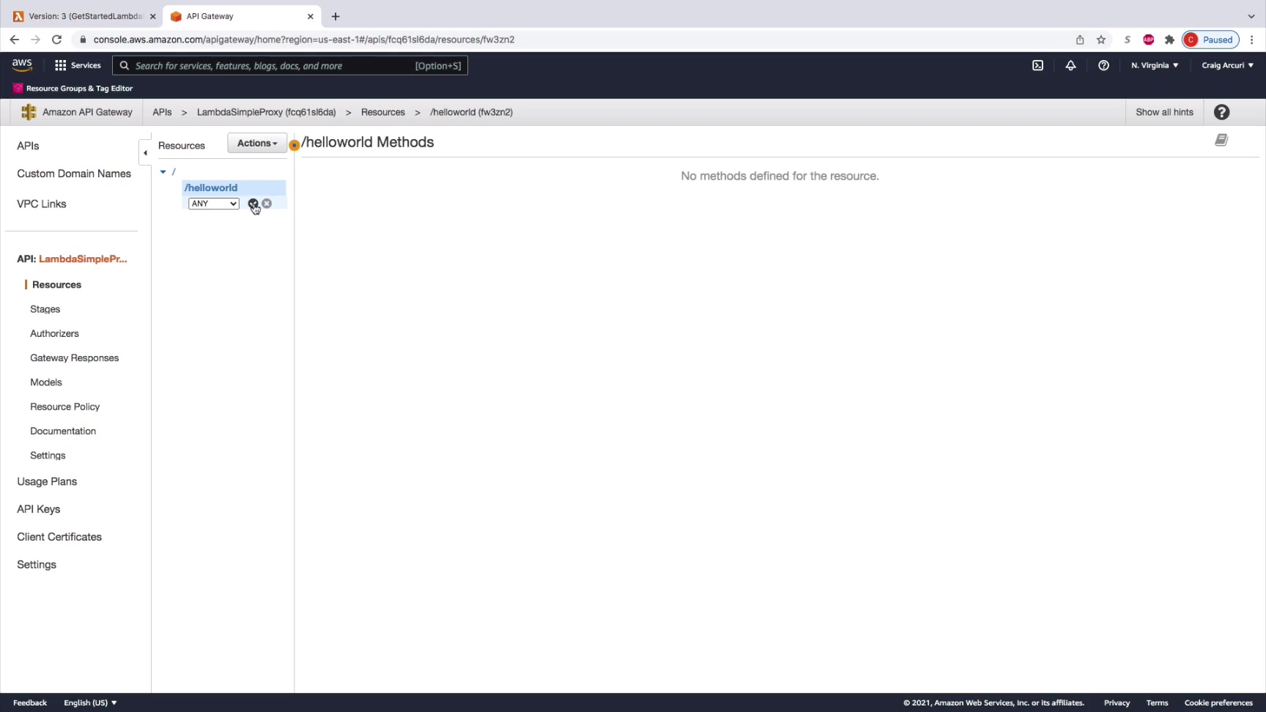The image size is (1266, 712).
Task: Focus the AWS services search box
Action: 290,65
